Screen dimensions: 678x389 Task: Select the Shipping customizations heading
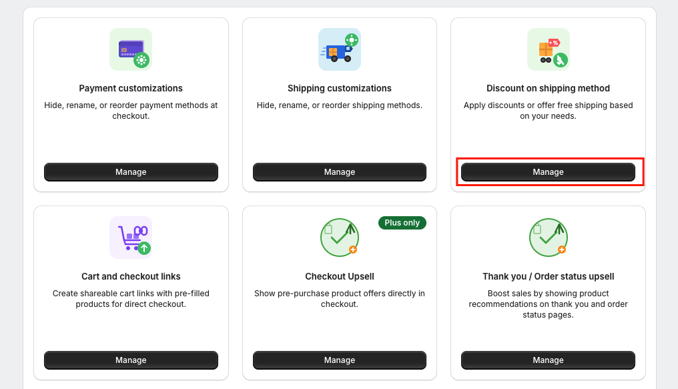click(x=340, y=88)
